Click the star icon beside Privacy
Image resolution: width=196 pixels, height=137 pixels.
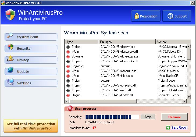coord(10,59)
